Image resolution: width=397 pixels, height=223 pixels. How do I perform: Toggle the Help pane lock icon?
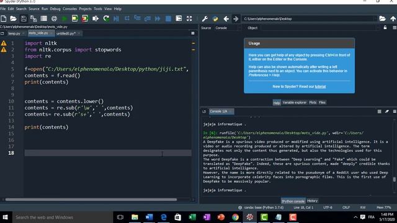tap(385, 27)
